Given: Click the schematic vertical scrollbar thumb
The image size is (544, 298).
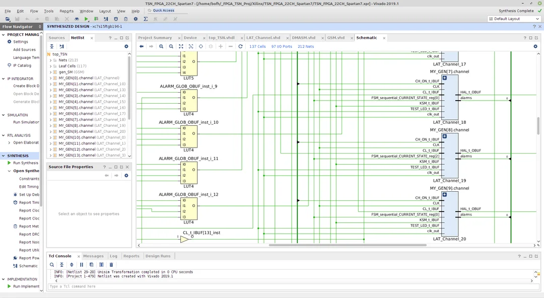Looking at the screenshot, I should [x=538, y=125].
